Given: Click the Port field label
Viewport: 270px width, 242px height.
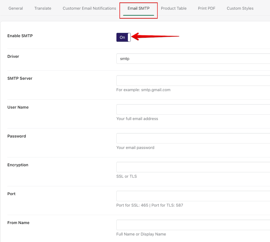Looking at the screenshot, I should [x=11, y=194].
